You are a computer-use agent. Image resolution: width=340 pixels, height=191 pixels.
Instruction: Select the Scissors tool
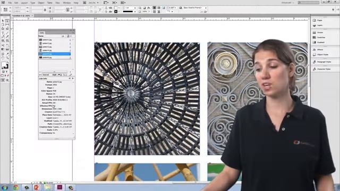(x=3, y=46)
